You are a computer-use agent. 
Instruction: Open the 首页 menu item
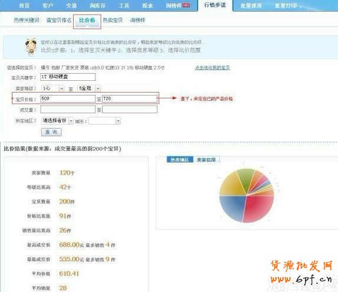click(x=24, y=5)
